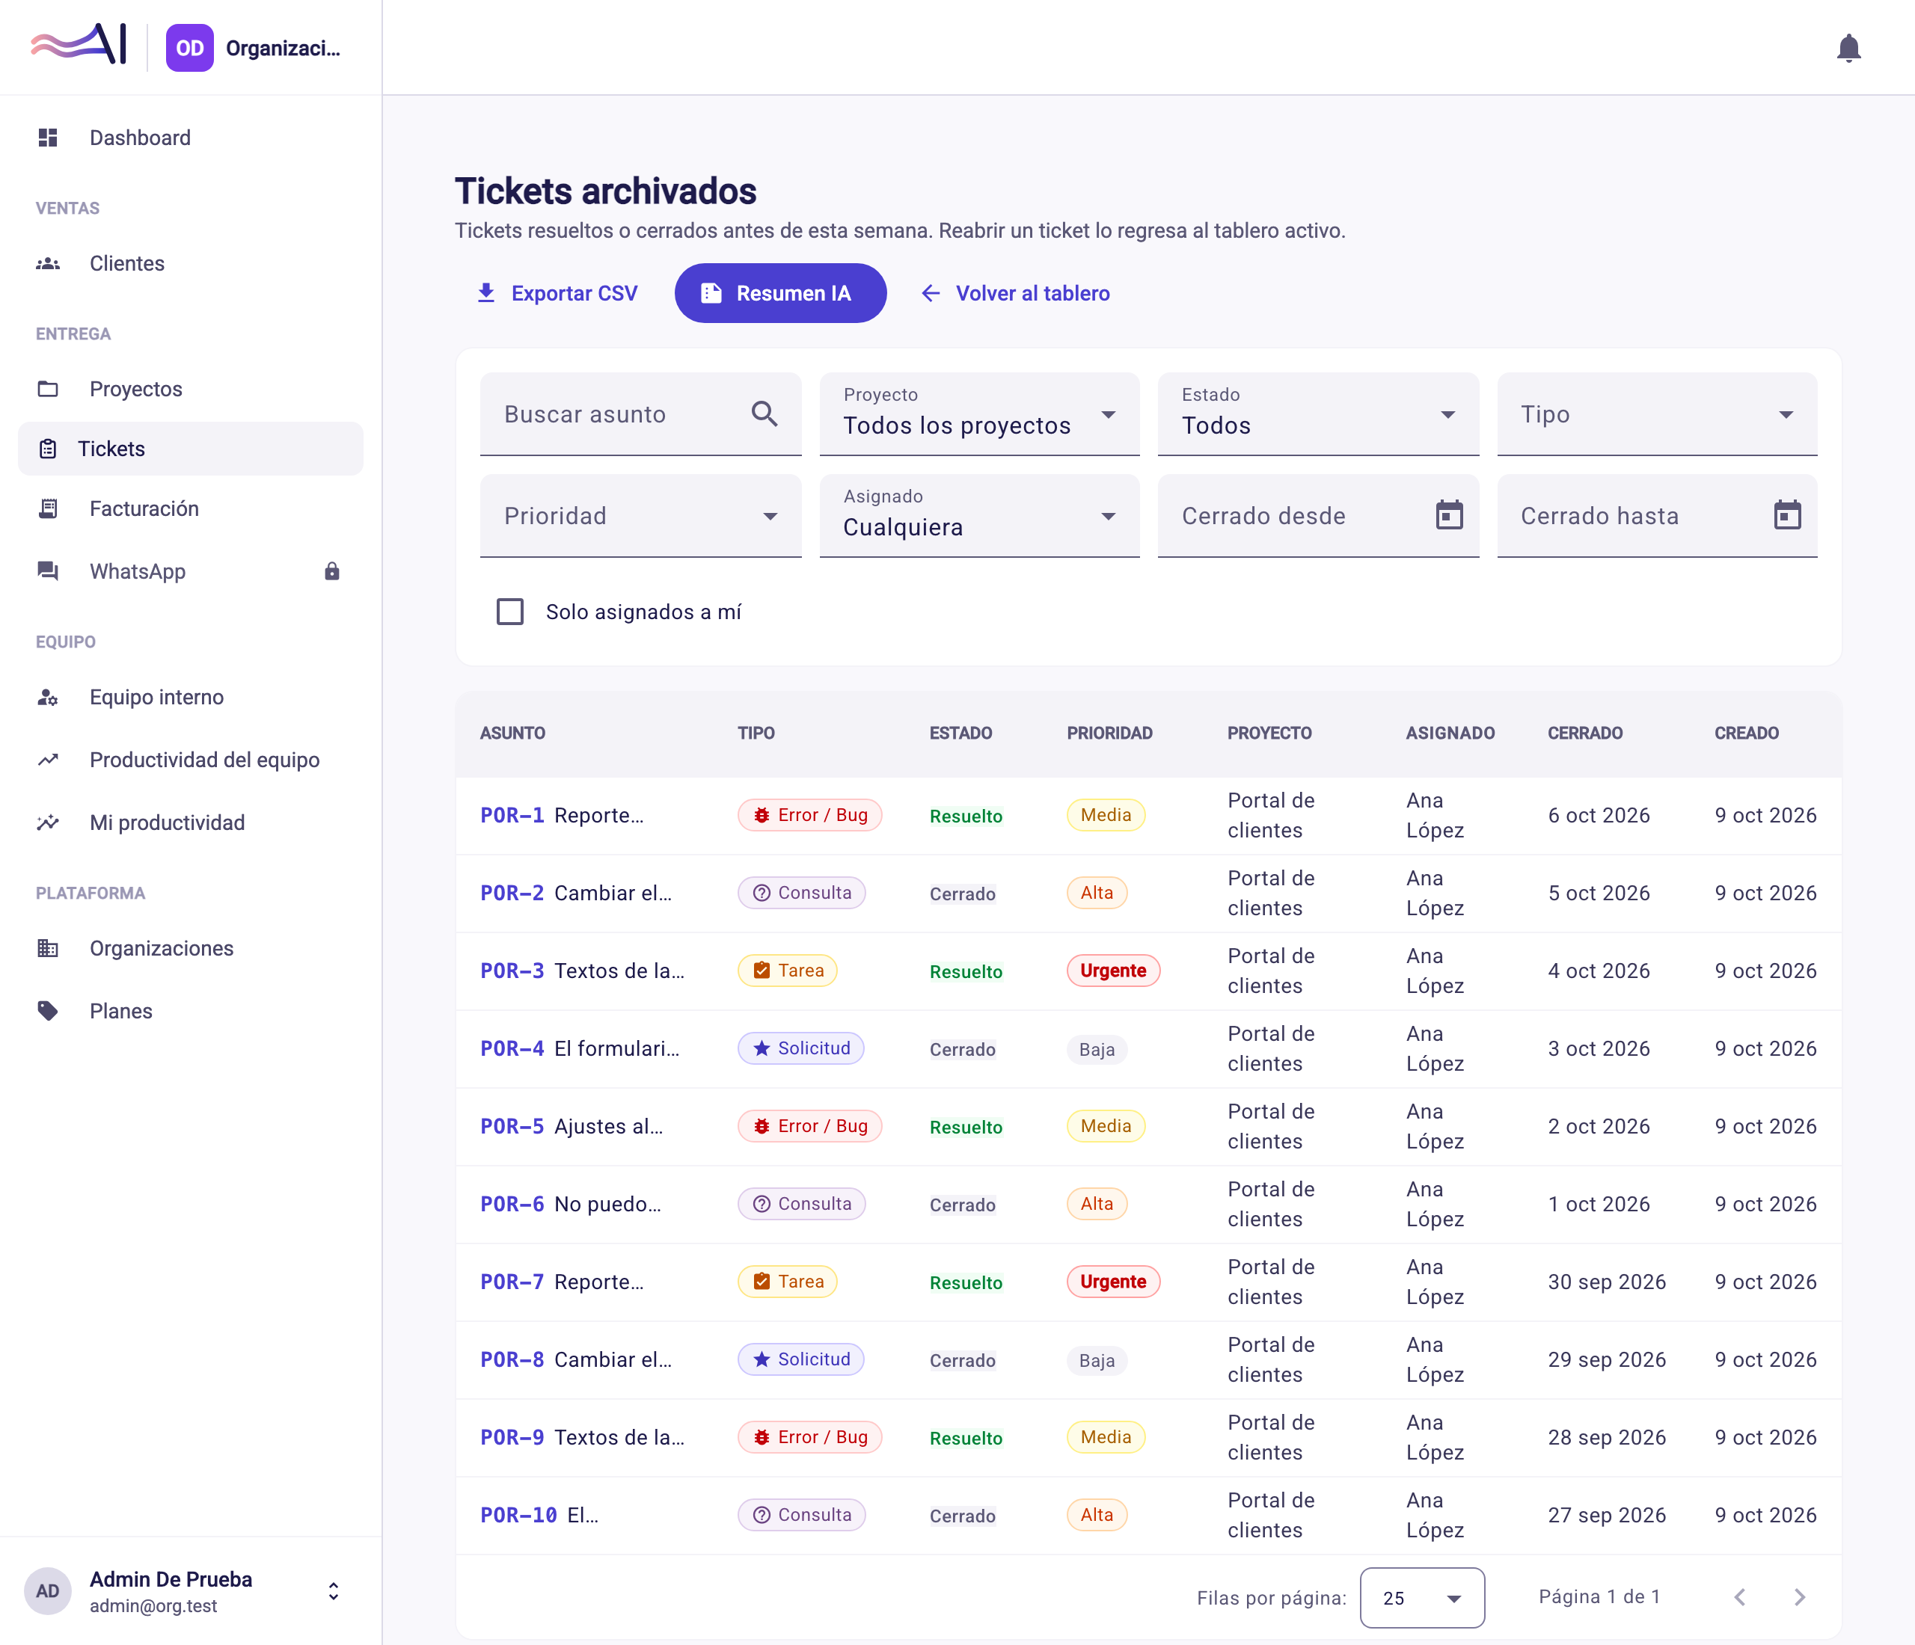The image size is (1915, 1645).
Task: Sort by the CERRADO column header
Action: tap(1584, 733)
